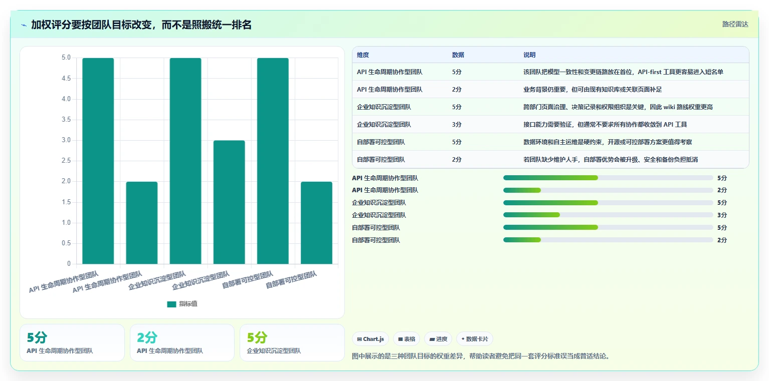Click the 3.5 tick on the y-axis
This screenshot has width=769, height=381.
[x=66, y=120]
